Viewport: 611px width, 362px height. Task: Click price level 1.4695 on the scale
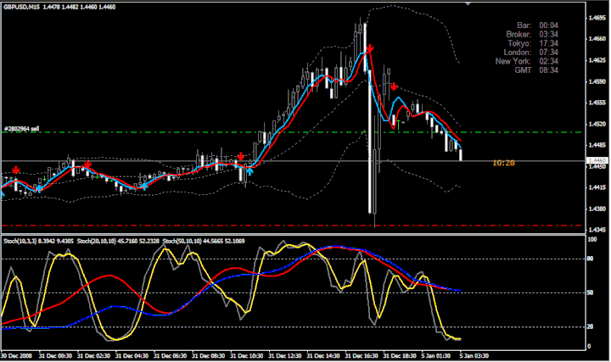coord(597,18)
